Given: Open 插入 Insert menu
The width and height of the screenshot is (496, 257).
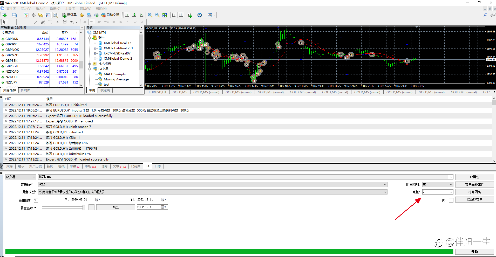Looking at the screenshot, I should 40,9.
